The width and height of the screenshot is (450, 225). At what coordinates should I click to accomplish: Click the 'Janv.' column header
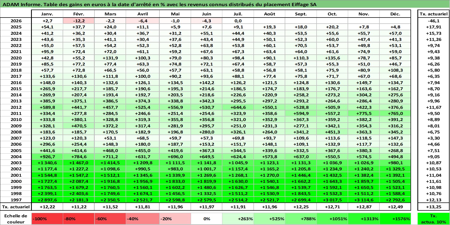click(47, 14)
